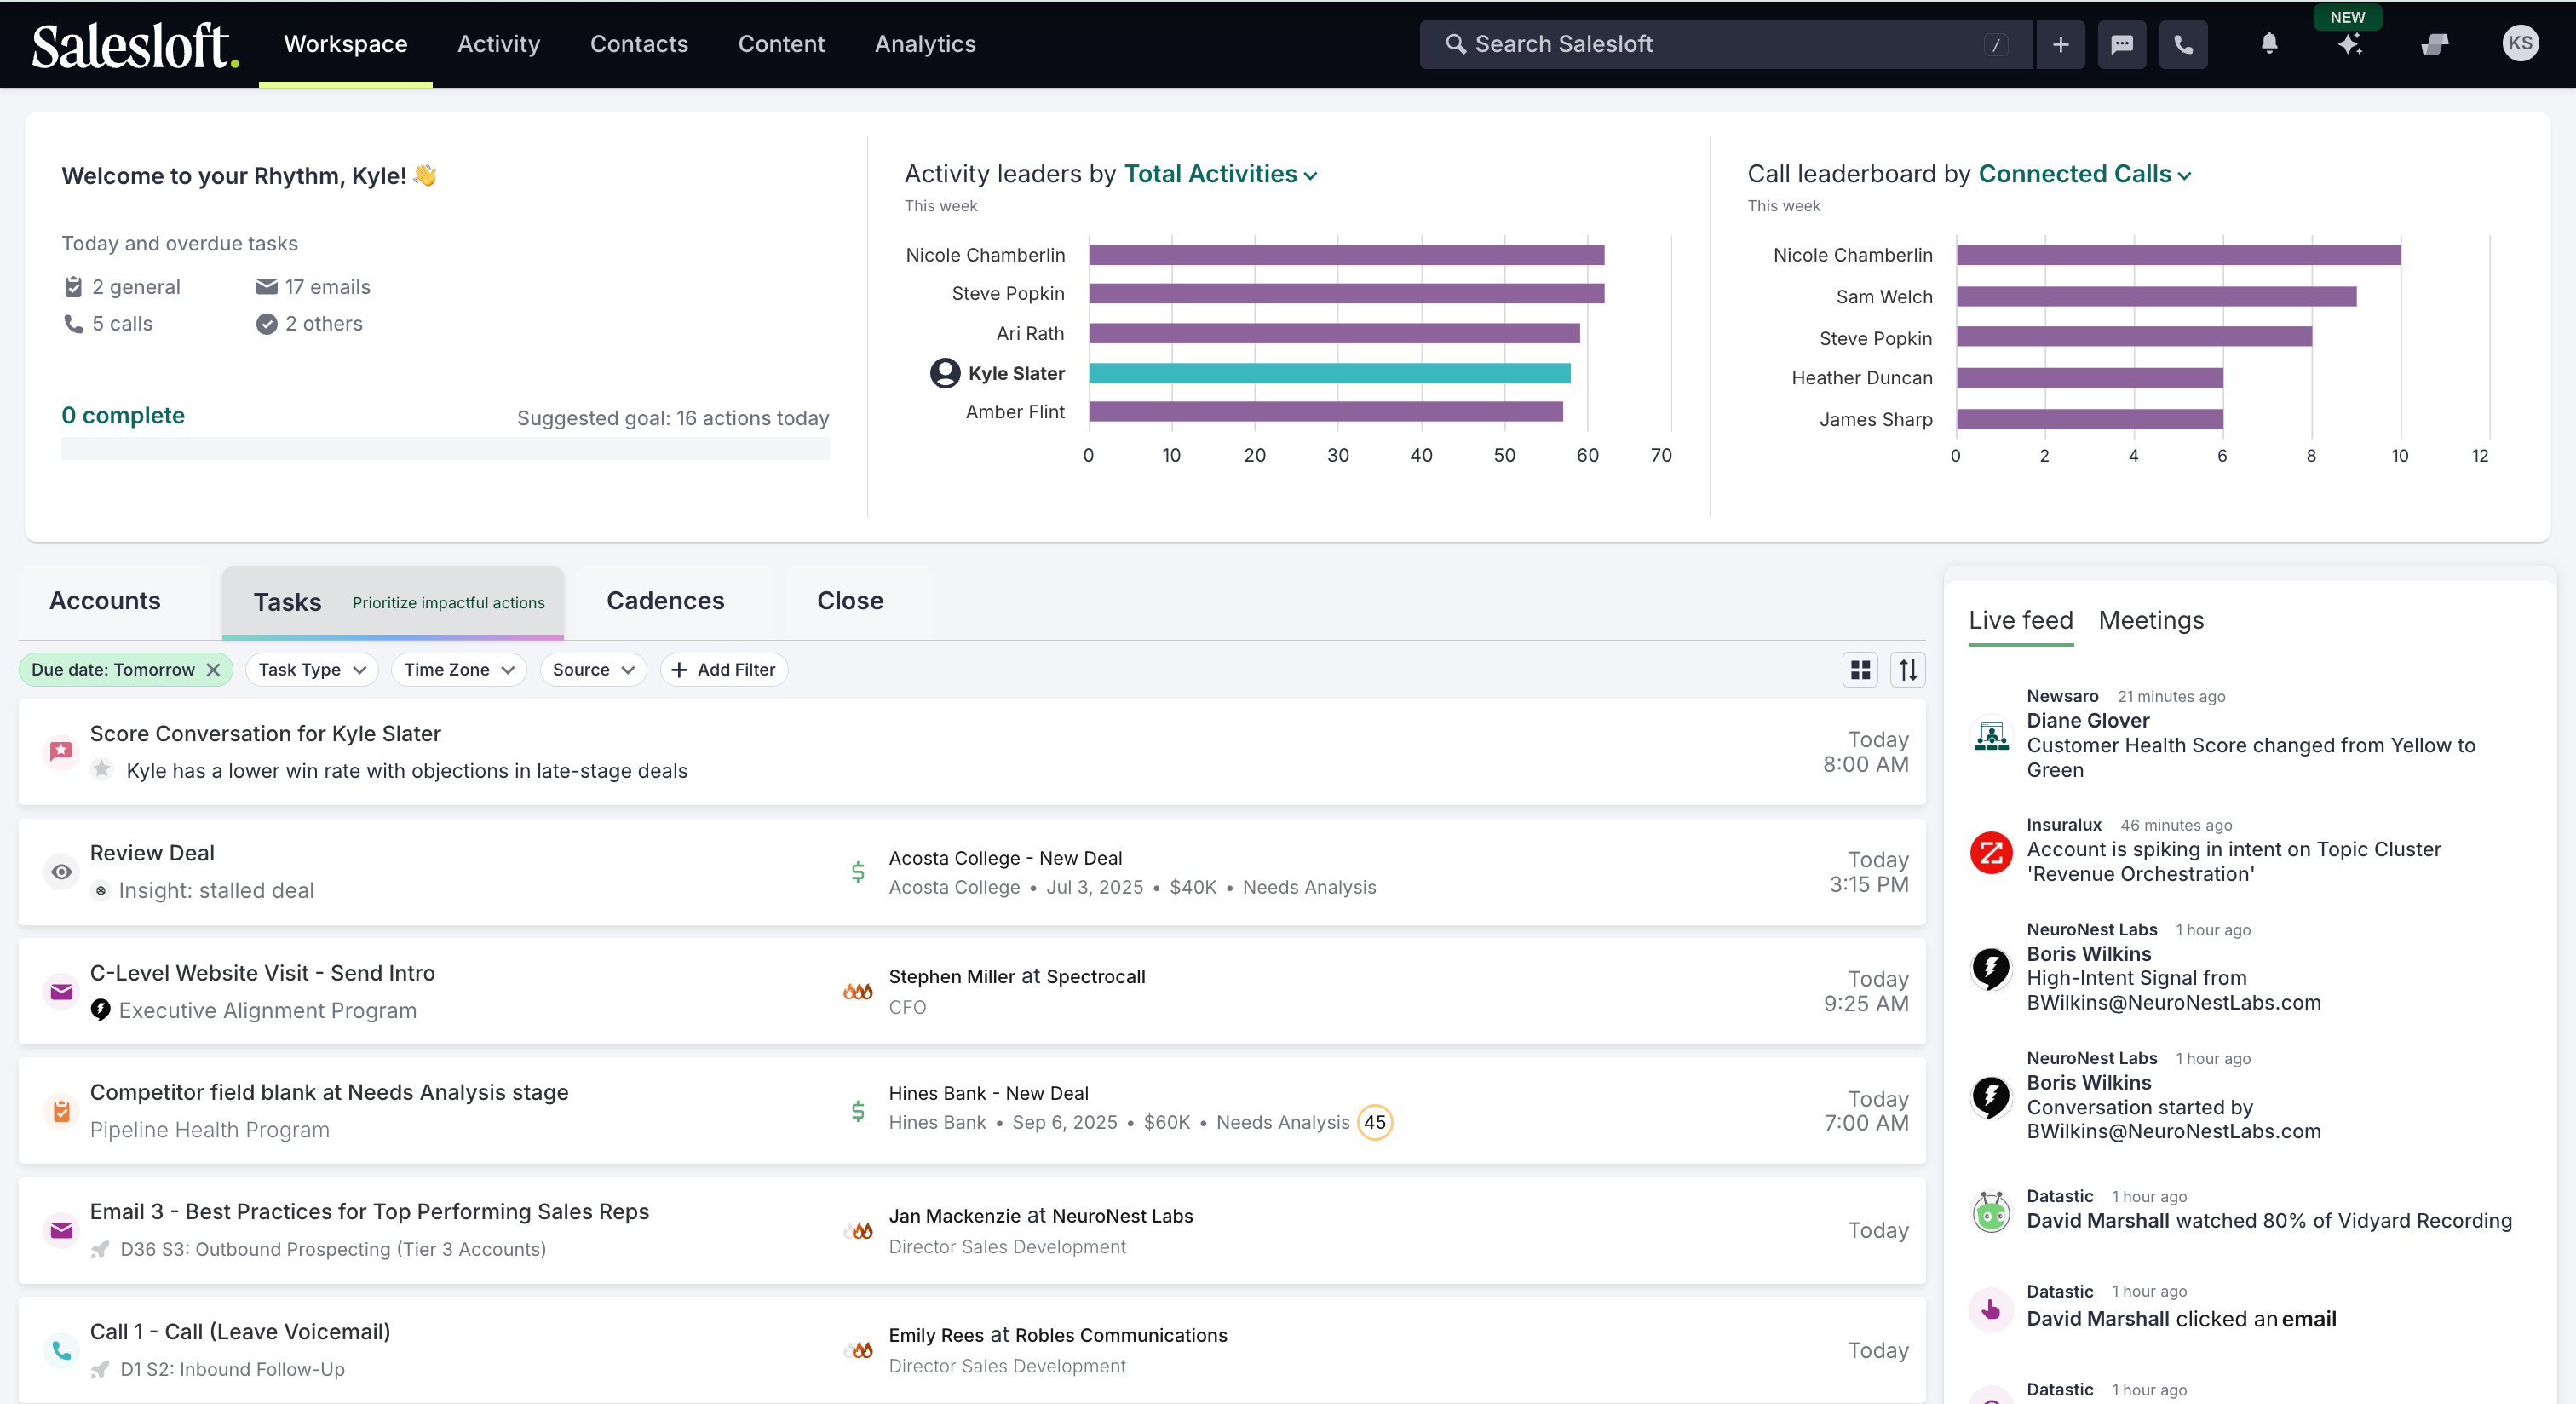Open the Analytics nav item
Image resolution: width=2576 pixels, height=1404 pixels.
925,44
